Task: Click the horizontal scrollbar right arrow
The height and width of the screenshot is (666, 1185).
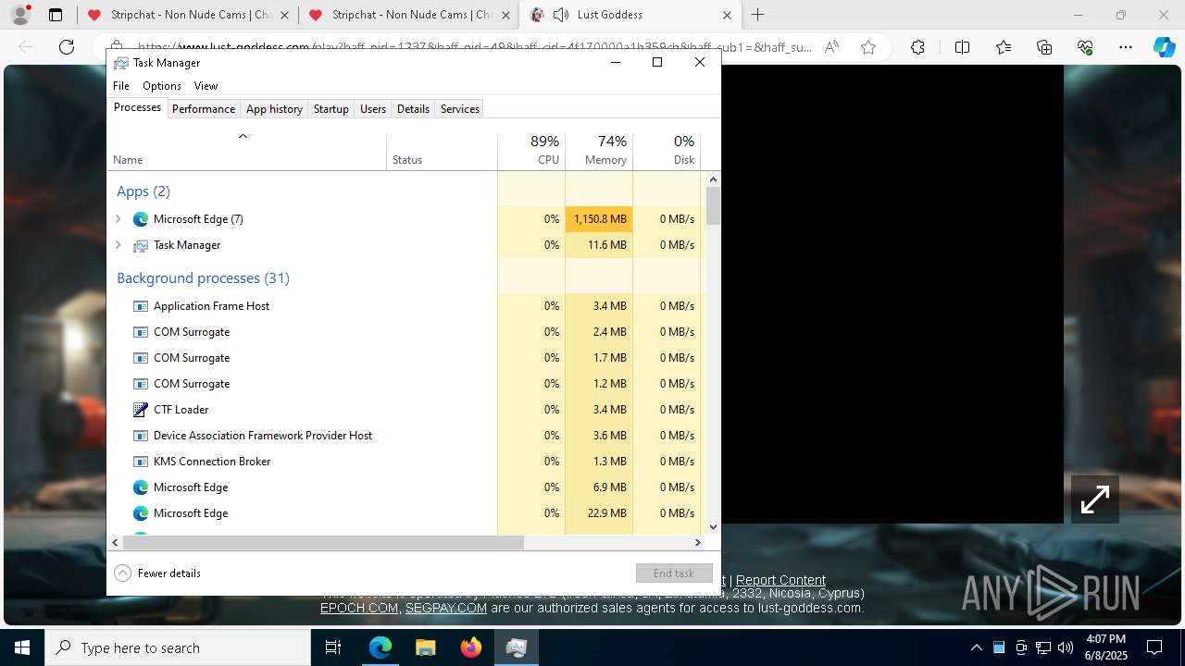Action: [x=698, y=543]
